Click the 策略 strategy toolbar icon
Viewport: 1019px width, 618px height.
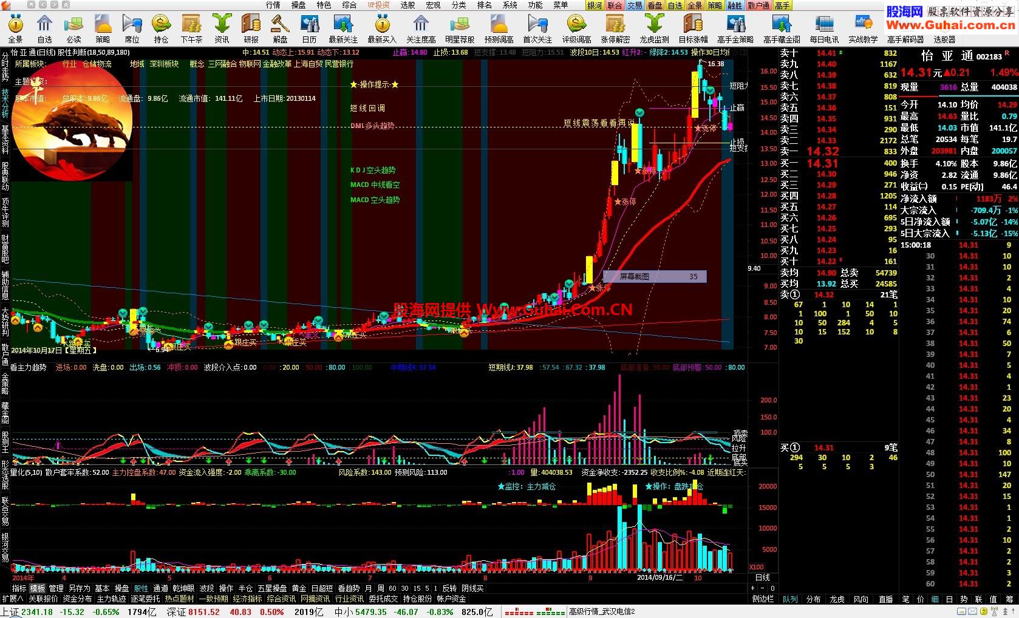pyautogui.click(x=103, y=29)
